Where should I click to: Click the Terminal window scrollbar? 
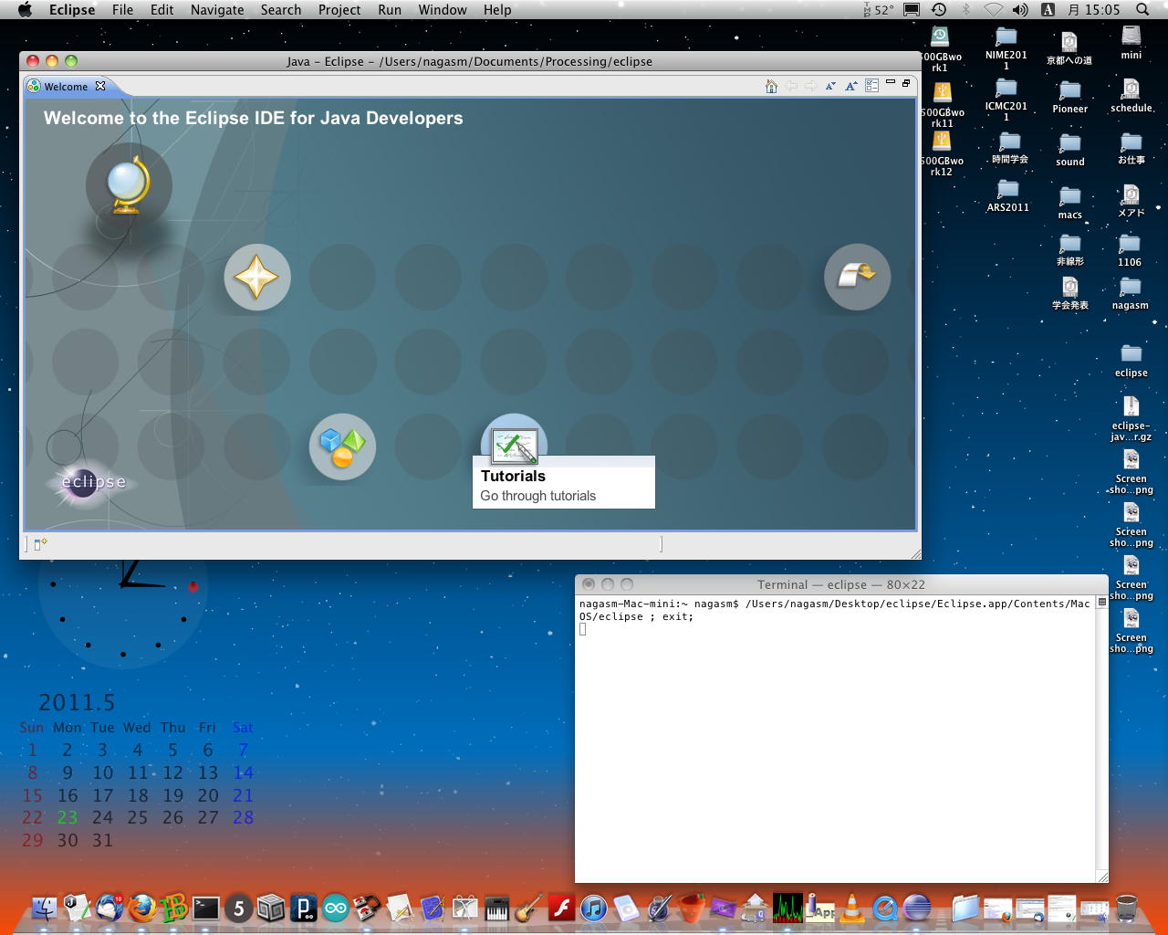coord(1101,730)
